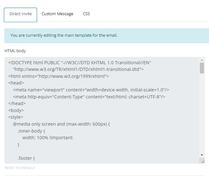Place cursor on the style tag line
Screen dimensions: 209x181
click(x=16, y=117)
